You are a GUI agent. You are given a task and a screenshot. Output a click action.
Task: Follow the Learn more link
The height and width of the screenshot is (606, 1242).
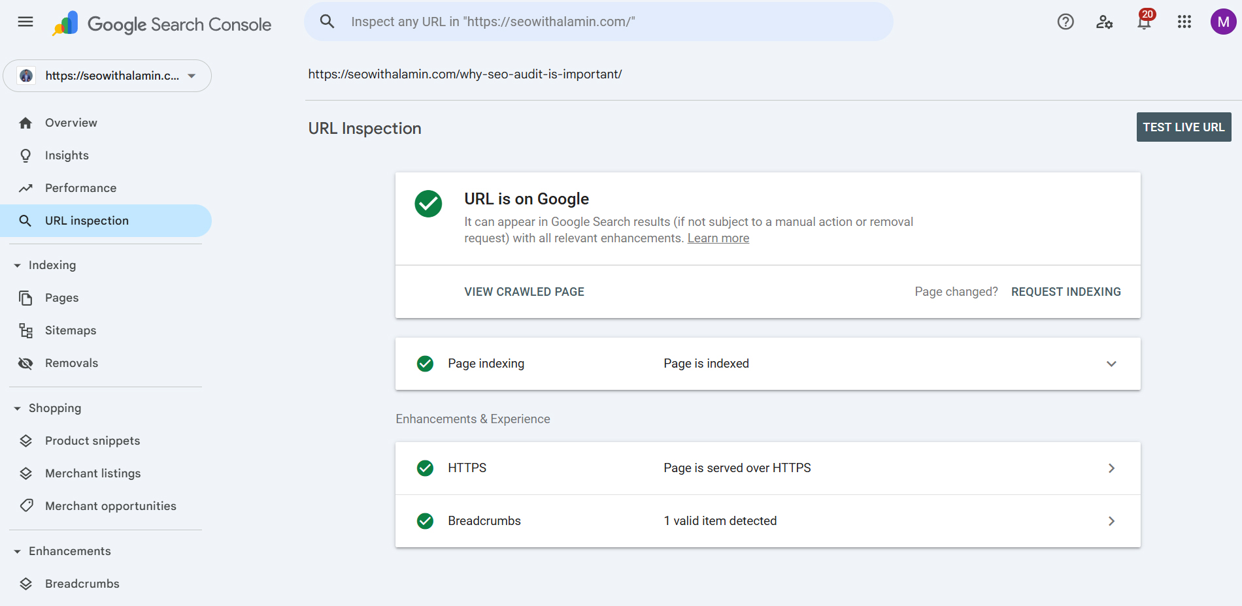click(718, 238)
